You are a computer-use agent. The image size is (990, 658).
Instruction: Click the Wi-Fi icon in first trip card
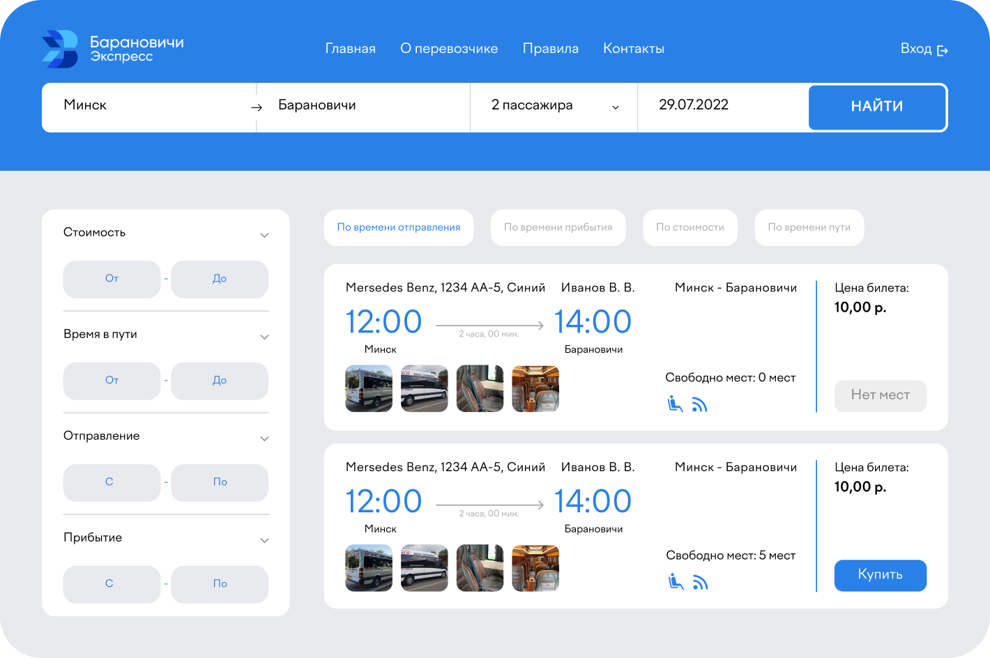(699, 404)
